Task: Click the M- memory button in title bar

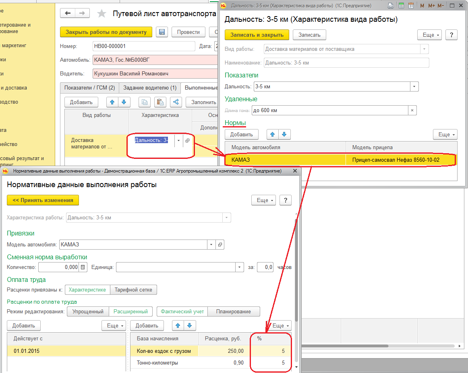Action: tap(441, 6)
